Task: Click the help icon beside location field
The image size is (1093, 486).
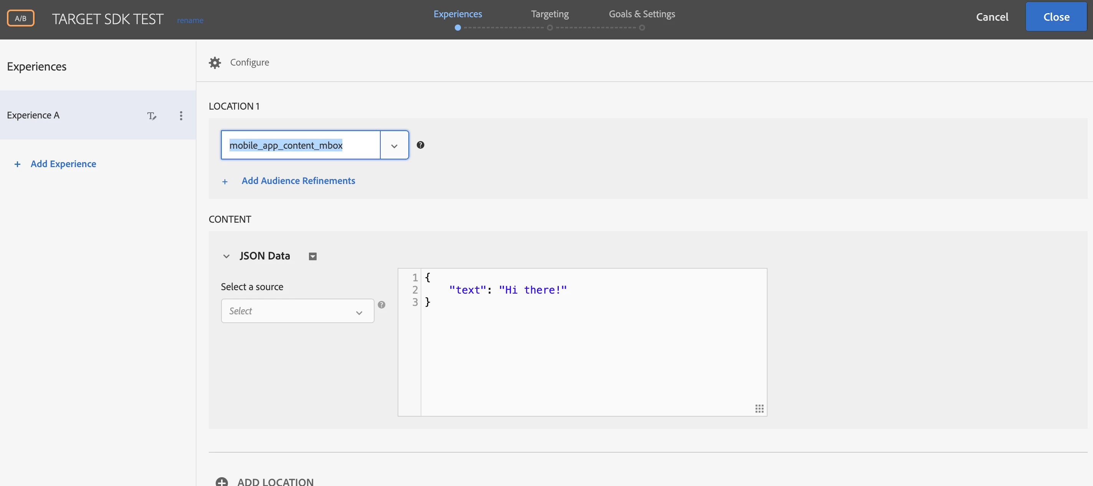Action: [420, 145]
